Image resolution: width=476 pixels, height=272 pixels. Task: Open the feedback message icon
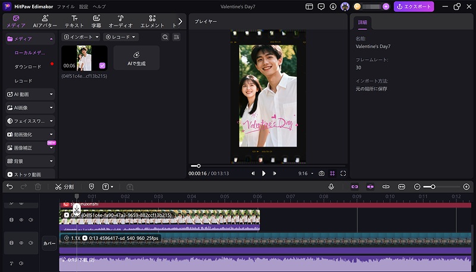[x=321, y=7]
